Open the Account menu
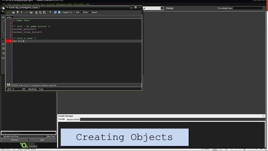 tap(50, 4)
